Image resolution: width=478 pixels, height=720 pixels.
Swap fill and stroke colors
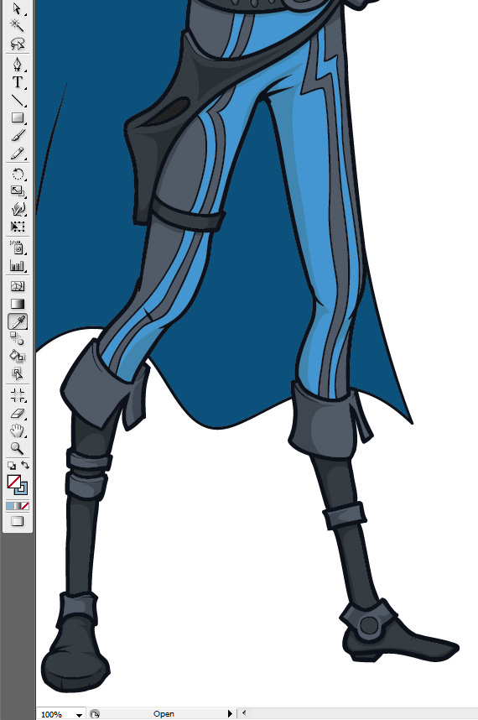[x=25, y=465]
